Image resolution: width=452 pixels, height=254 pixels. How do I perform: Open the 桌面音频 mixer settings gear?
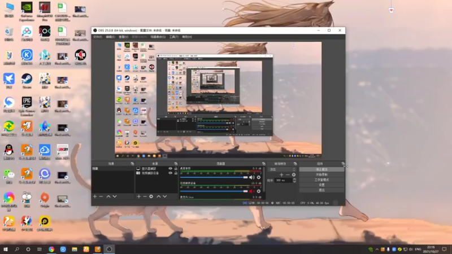[x=259, y=177]
